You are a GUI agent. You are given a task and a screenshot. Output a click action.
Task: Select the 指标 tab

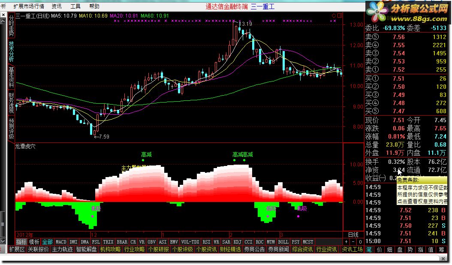pyautogui.click(x=21, y=242)
